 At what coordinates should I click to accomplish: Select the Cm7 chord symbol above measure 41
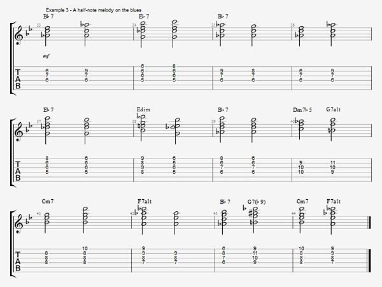(x=48, y=202)
